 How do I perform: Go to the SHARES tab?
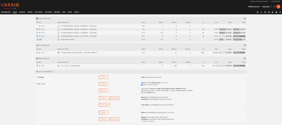pos(22,12)
